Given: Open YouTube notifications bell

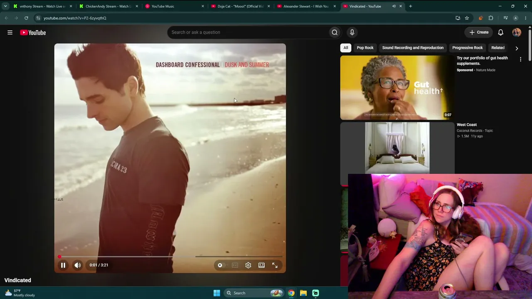Looking at the screenshot, I should [501, 32].
